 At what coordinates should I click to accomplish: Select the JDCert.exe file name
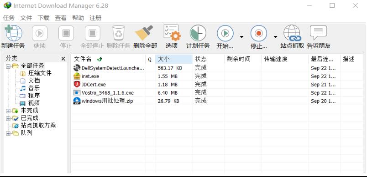tap(94, 85)
